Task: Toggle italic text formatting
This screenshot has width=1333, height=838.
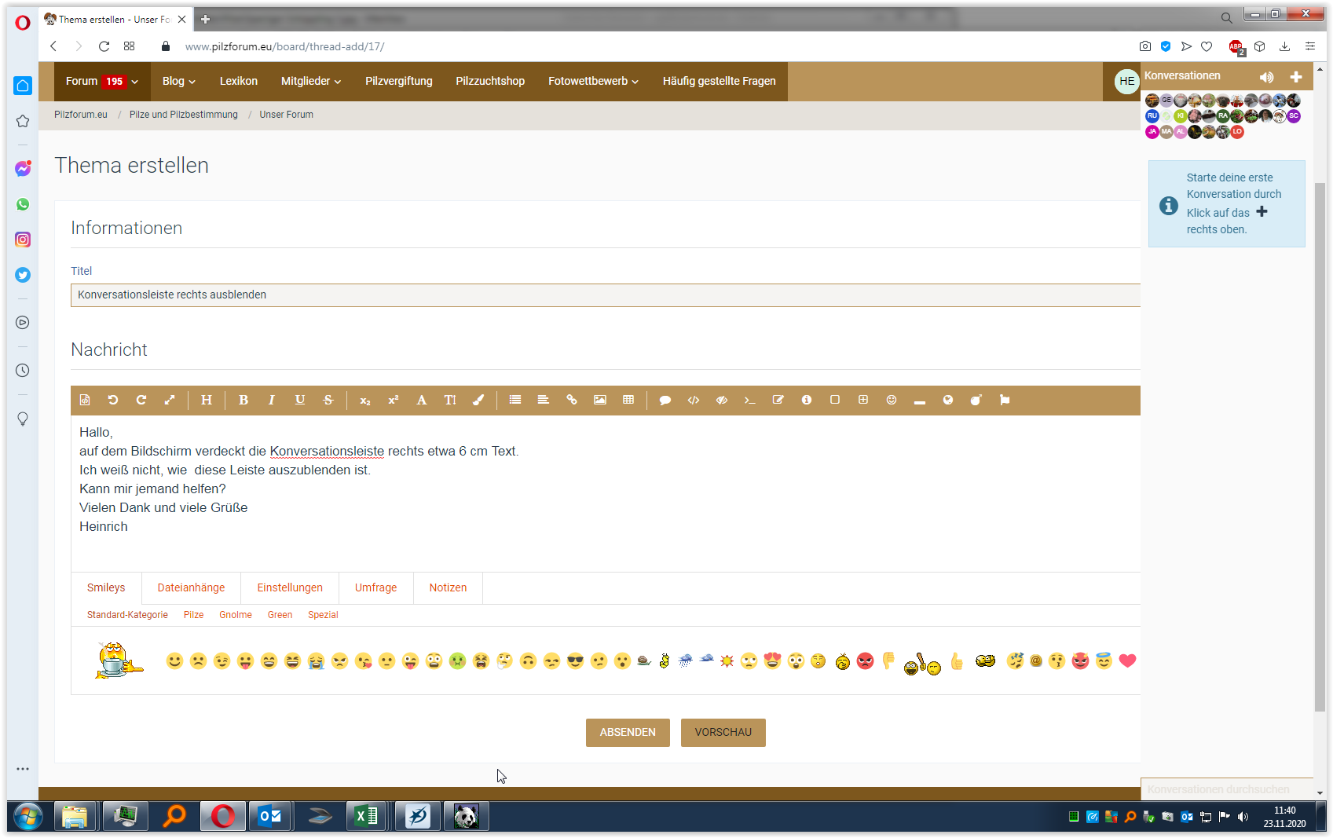Action: click(272, 400)
